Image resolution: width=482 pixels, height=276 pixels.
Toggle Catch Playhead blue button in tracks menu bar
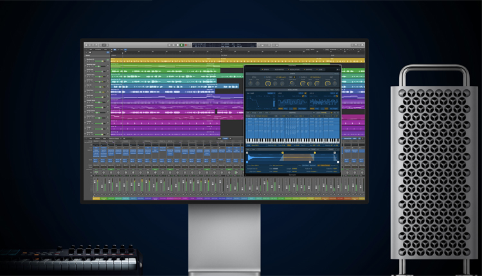pos(125,49)
